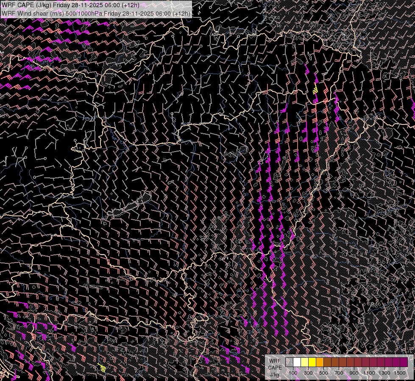This screenshot has width=415, height=381.
Task: Select the 500 value on the legend scale
Action: pos(323,373)
